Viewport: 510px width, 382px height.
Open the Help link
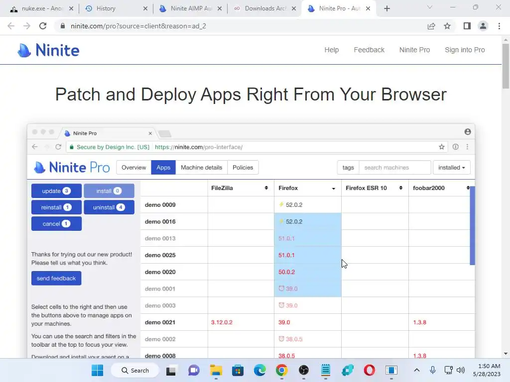[331, 50]
